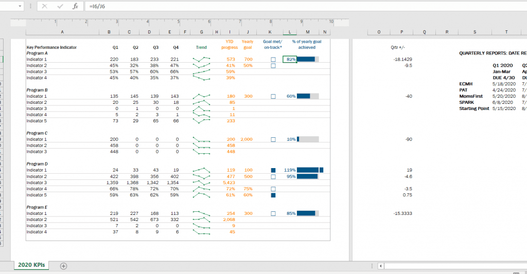Click the YTD progress value 573

(231, 60)
